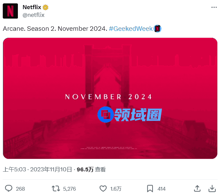Click the repost arrows icon

[56, 189]
